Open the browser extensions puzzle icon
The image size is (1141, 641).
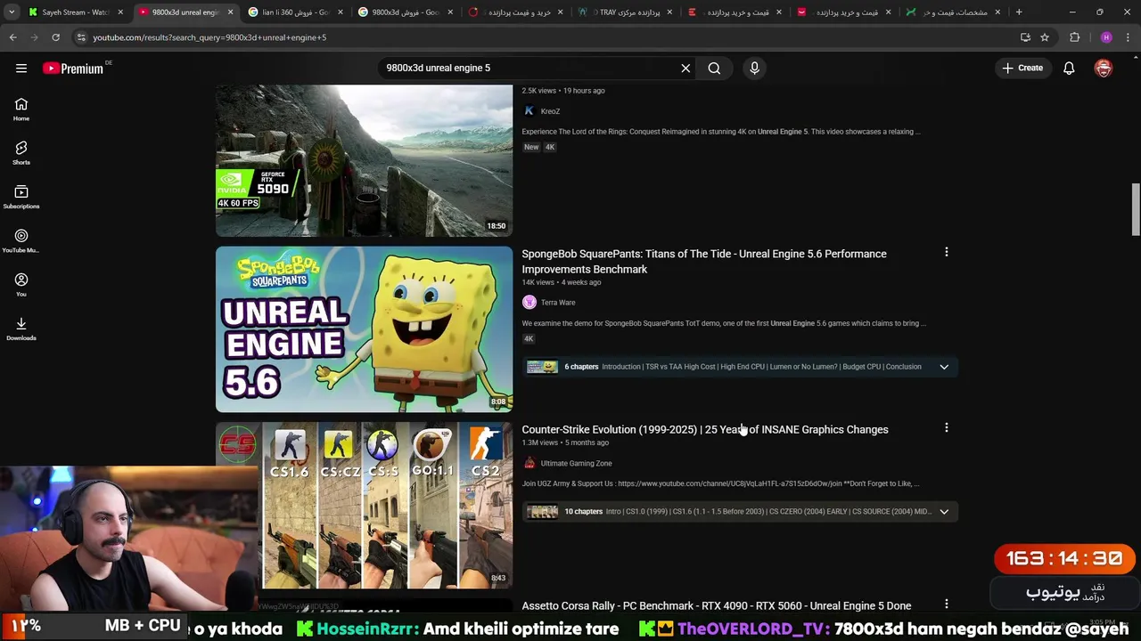click(1074, 37)
